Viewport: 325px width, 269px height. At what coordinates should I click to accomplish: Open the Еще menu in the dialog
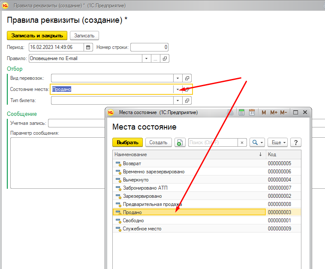(277, 142)
